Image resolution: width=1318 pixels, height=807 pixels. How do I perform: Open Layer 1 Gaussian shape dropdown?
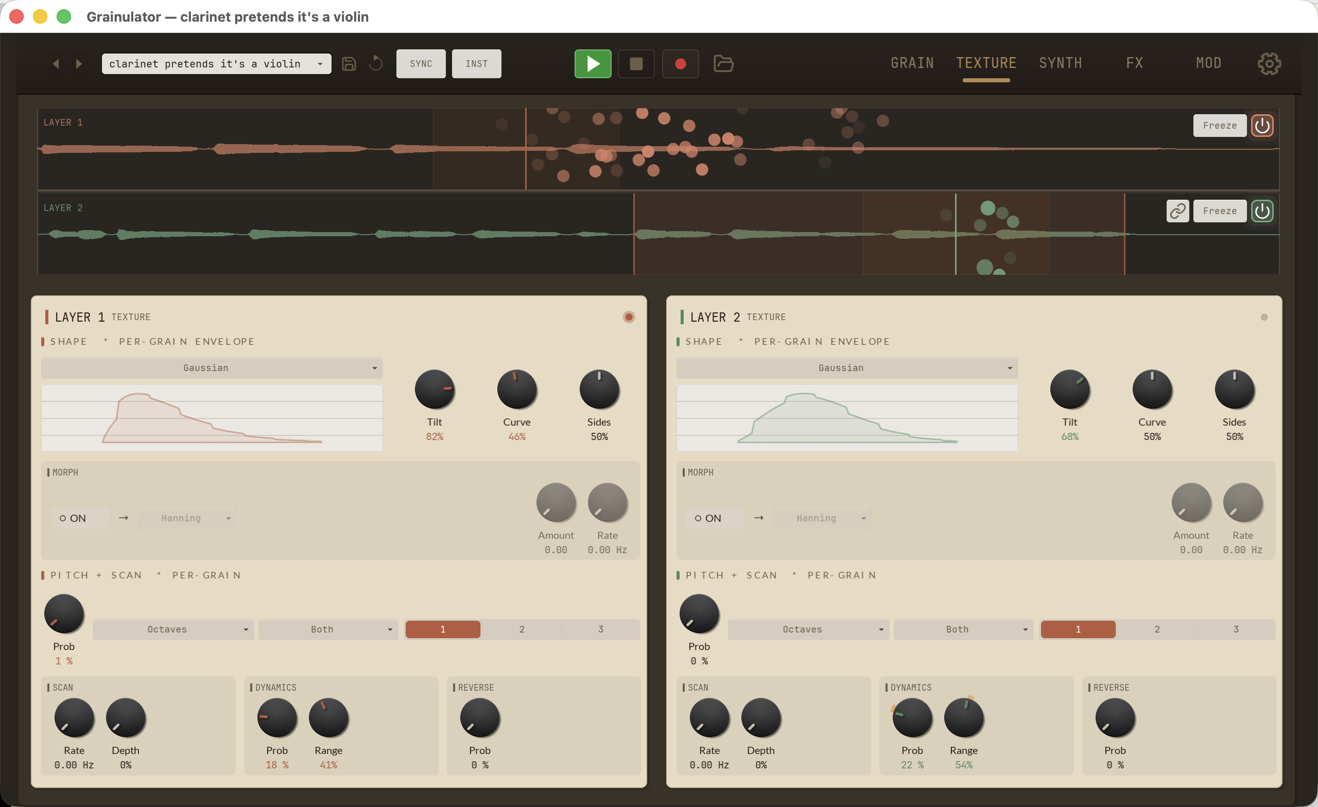[212, 368]
